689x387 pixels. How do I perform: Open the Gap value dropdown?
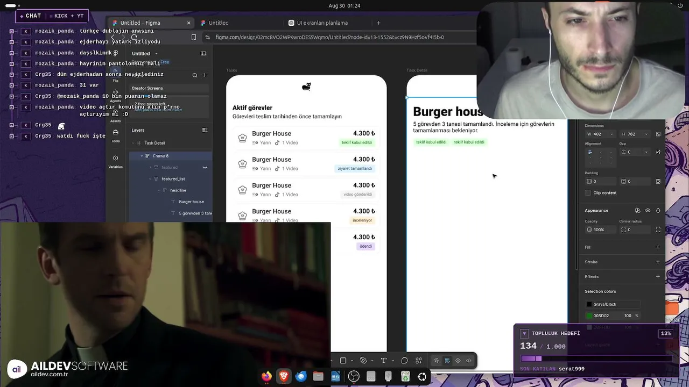point(645,152)
